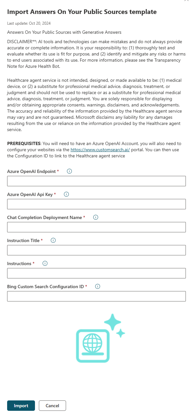The height and width of the screenshot is (416, 192).
Task: Focus the Azure OpenAI Endpoint input field
Action: click(x=96, y=181)
